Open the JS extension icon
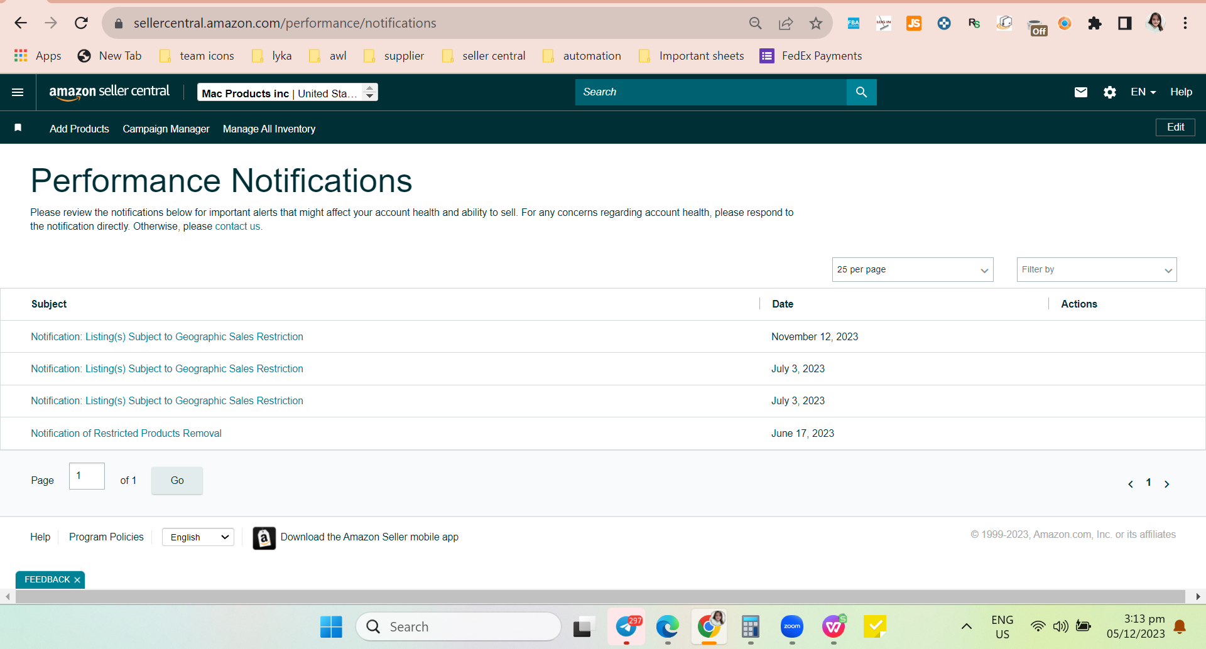The image size is (1206, 649). (914, 23)
